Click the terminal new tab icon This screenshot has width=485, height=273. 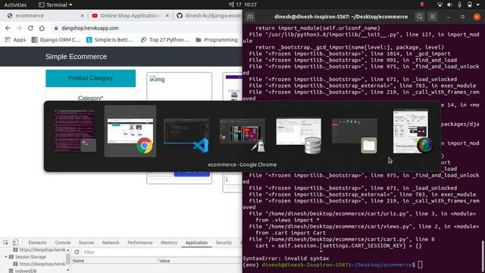coord(250,17)
